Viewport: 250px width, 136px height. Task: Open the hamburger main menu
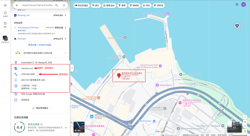coord(5,5)
